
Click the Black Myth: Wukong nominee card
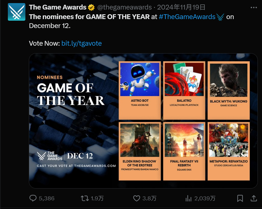(x=229, y=90)
